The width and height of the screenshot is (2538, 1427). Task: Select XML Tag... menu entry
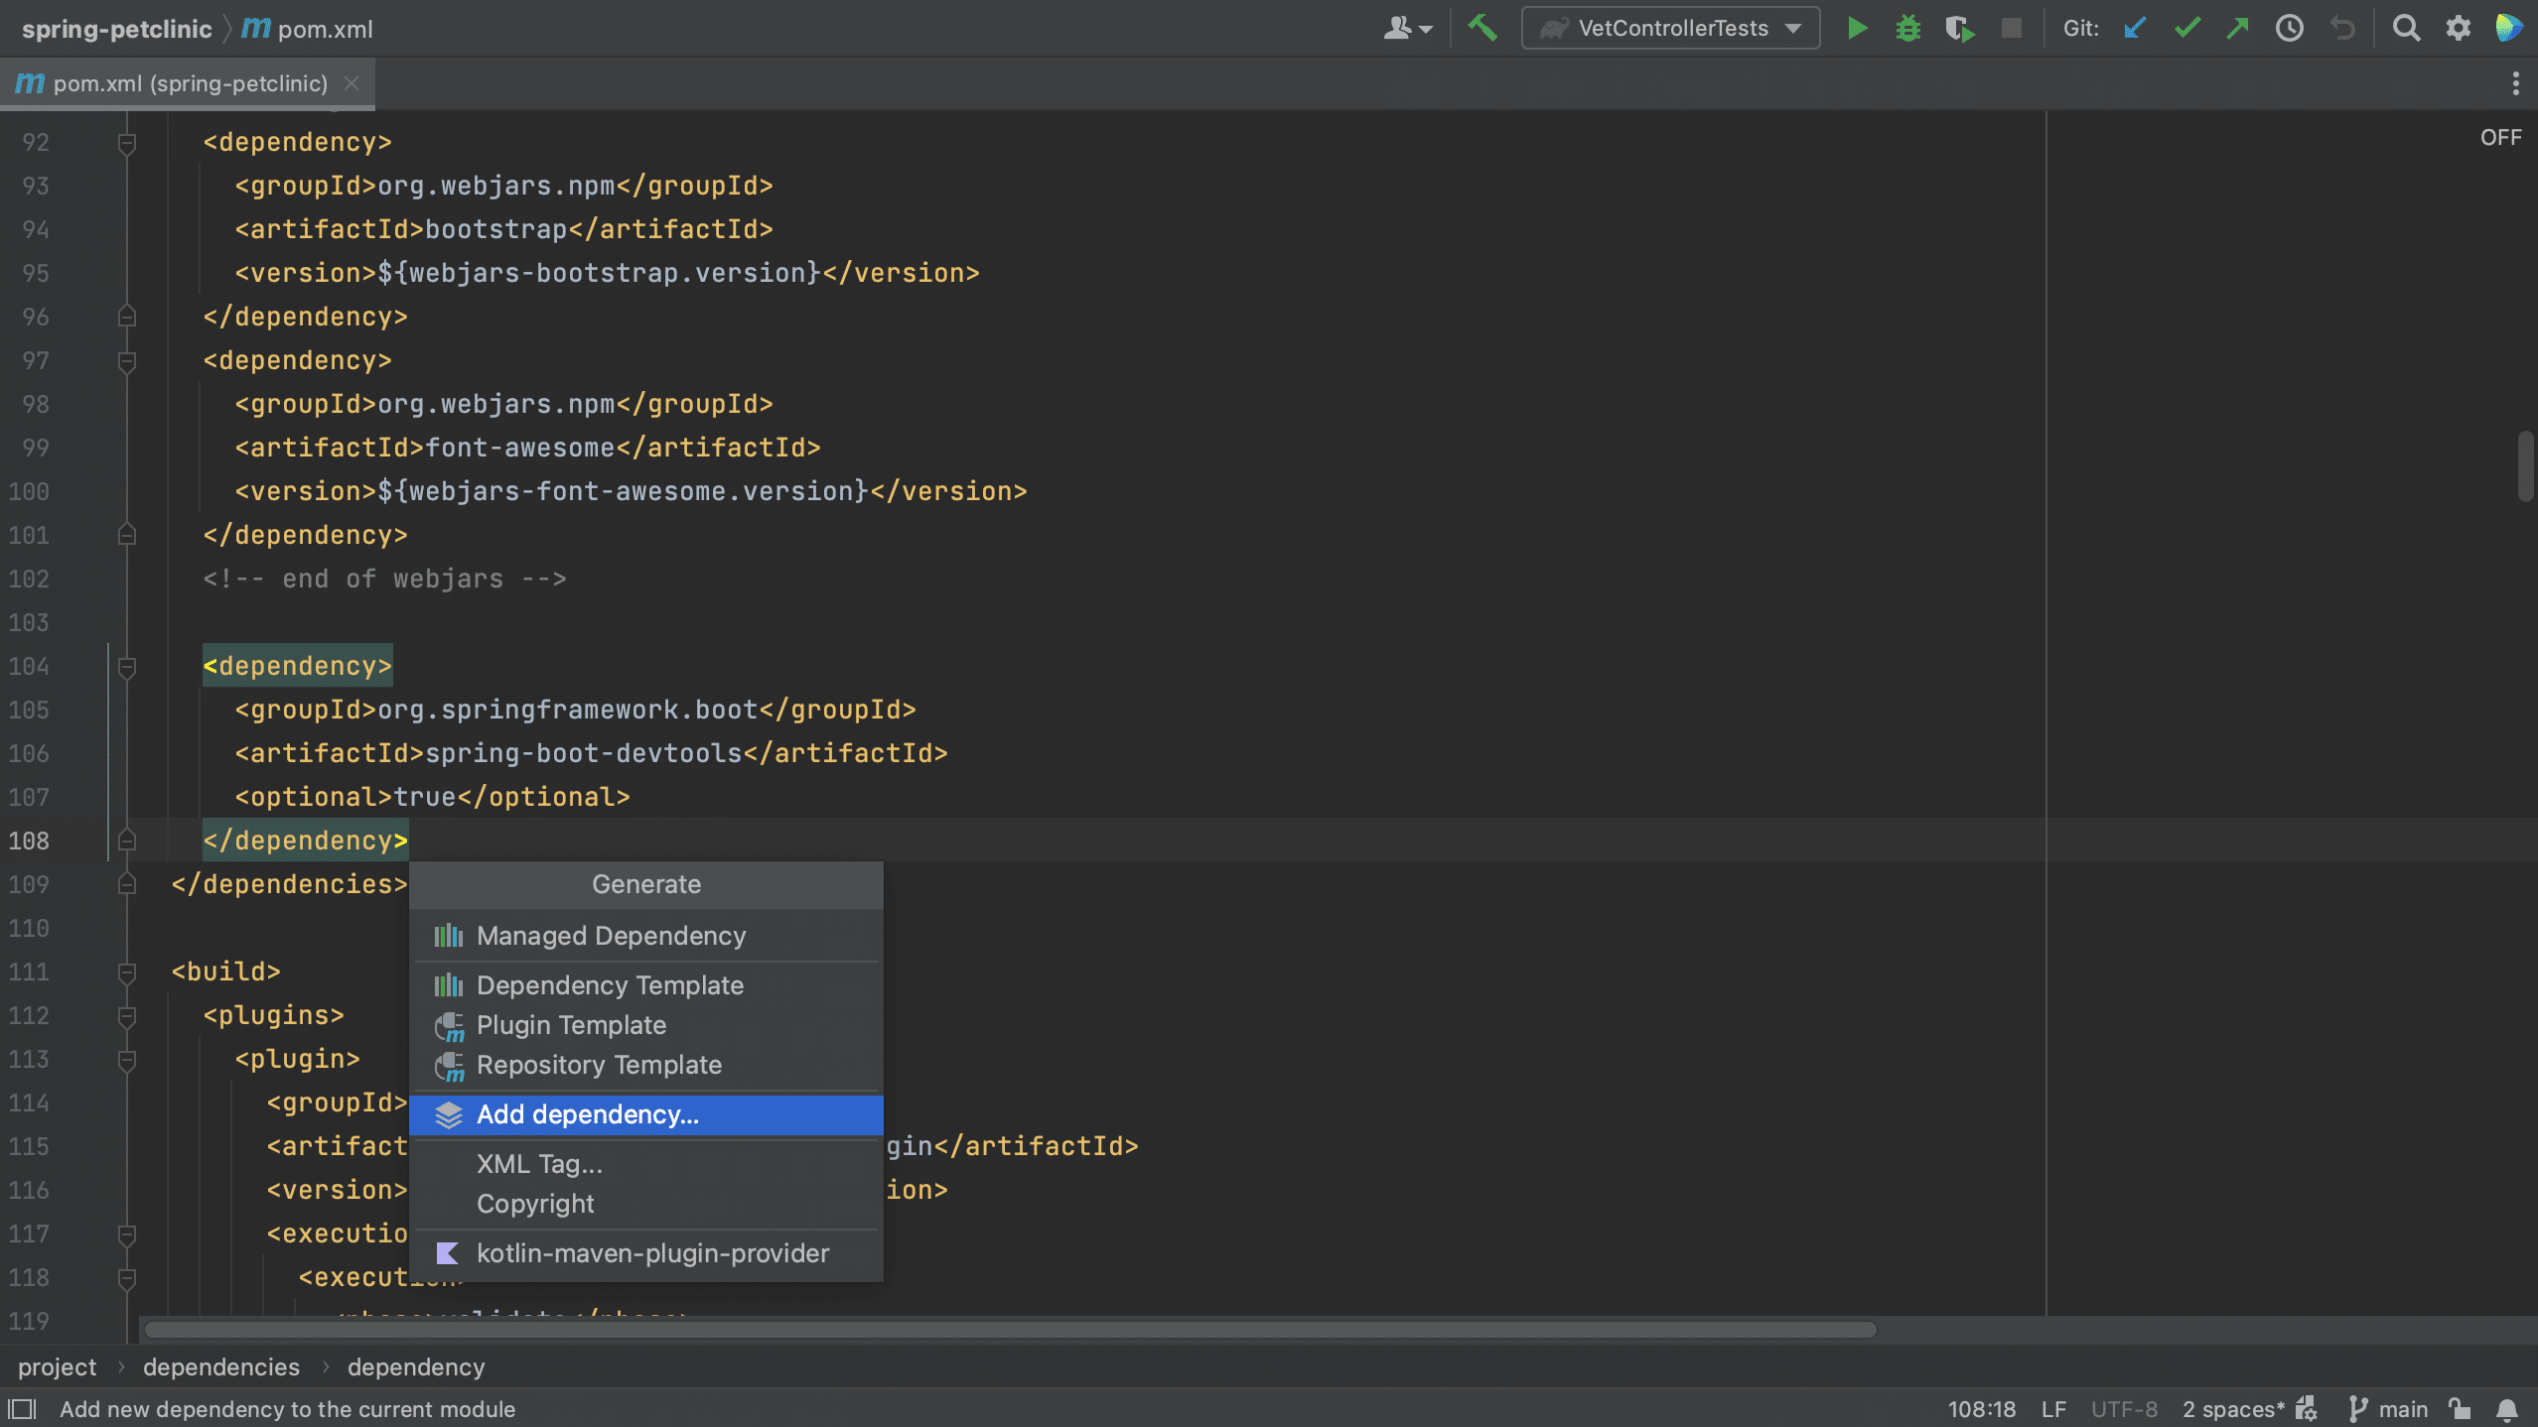coord(645,1164)
